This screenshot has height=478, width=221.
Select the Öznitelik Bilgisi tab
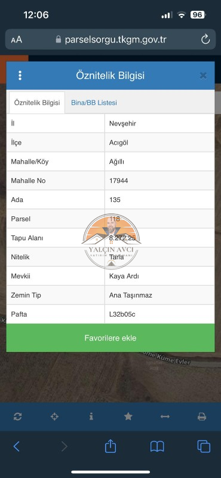[x=37, y=103]
